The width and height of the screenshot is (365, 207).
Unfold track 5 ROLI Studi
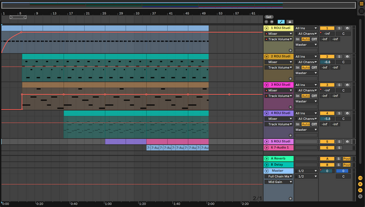coord(266,142)
